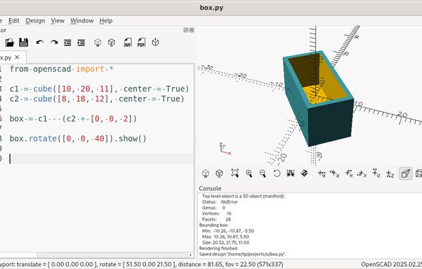Rotate view around +Z axis
The height and width of the screenshot is (269, 422).
(x=376, y=173)
